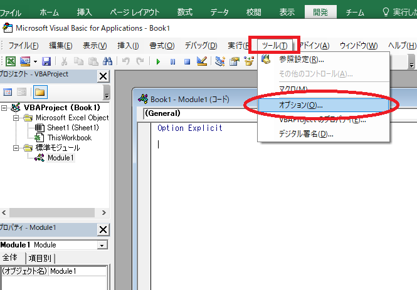417x290 pixels.
Task: Open Object Browser toolbar icon
Action: pyautogui.click(x=249, y=61)
